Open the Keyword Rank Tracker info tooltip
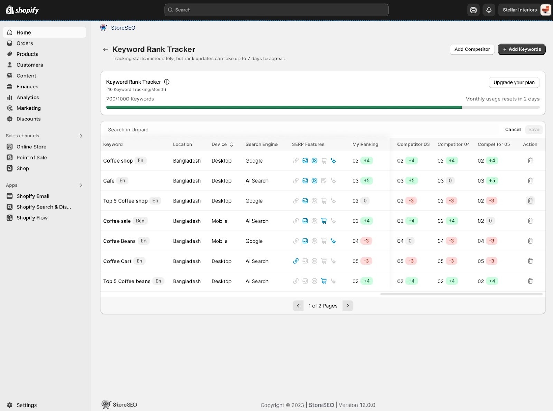Screen dimensions: 553x411 [167, 82]
